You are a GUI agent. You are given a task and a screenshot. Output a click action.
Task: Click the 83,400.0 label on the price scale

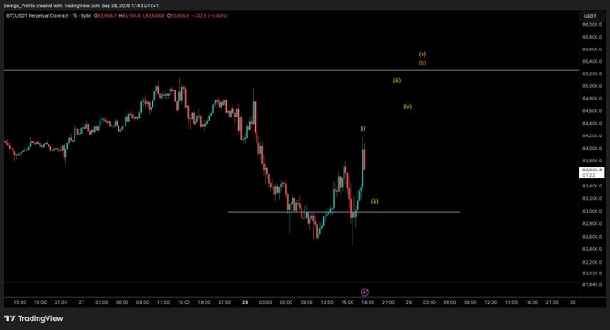pyautogui.click(x=592, y=187)
